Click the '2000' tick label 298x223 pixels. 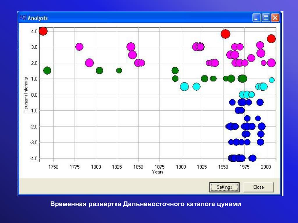tap(266, 167)
